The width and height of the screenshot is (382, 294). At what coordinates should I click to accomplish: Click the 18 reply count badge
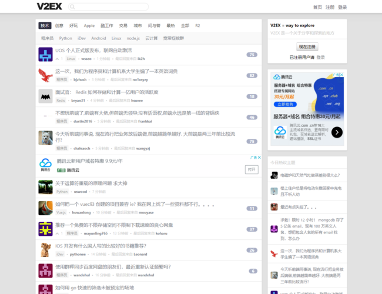252,96
